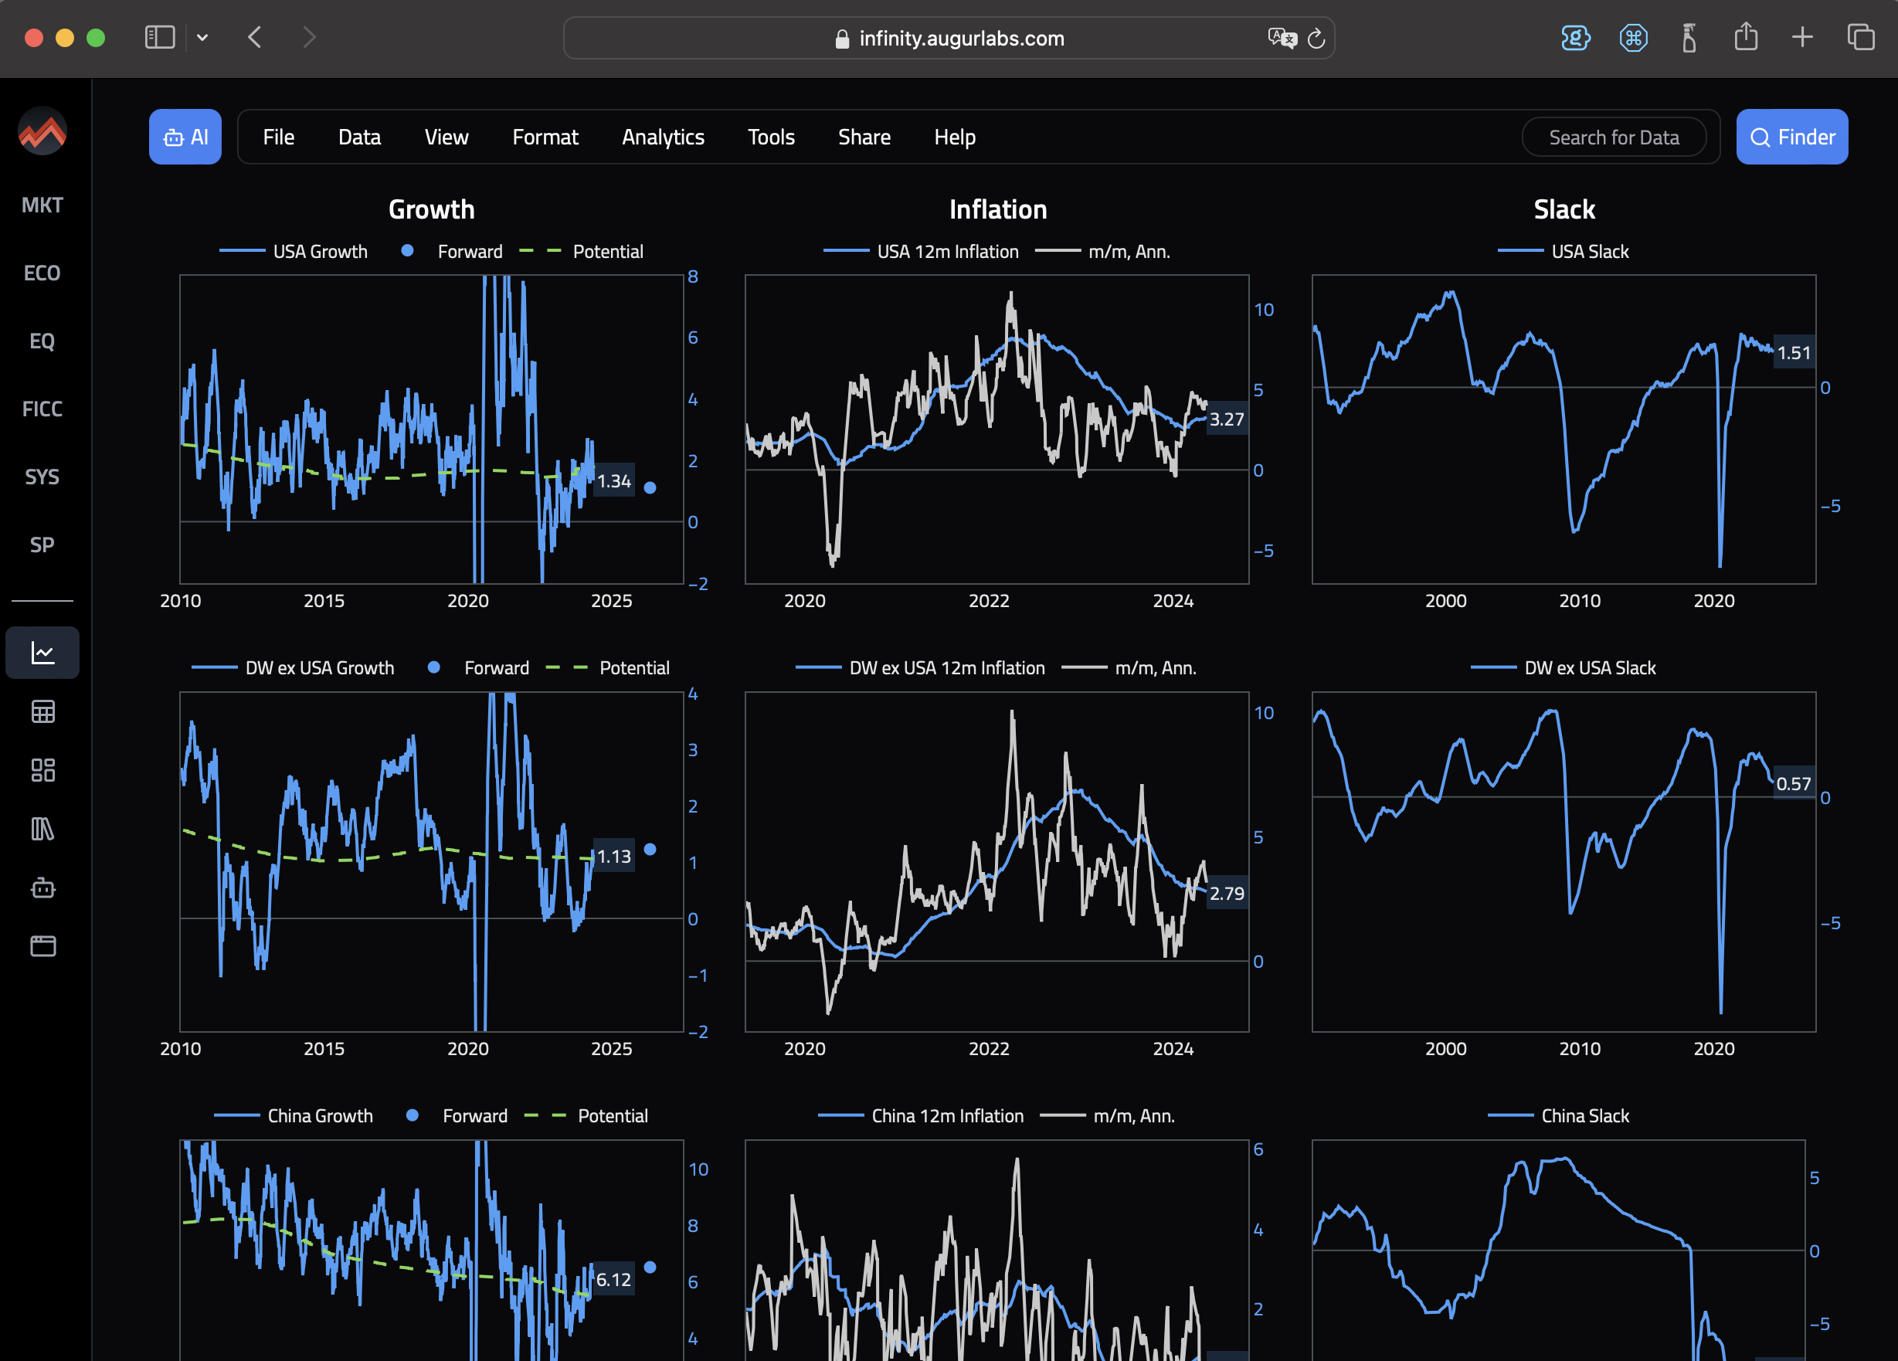Open the AI robot assistant in sidebar
1898x1361 pixels.
click(42, 889)
